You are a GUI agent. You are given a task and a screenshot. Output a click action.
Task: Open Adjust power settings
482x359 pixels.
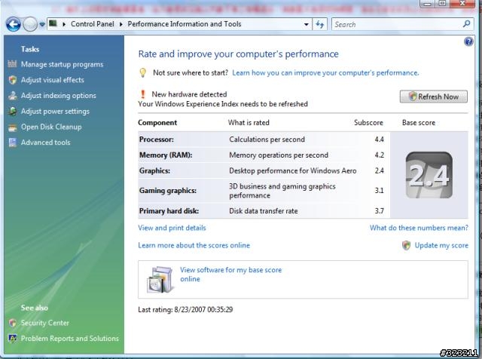click(x=55, y=112)
